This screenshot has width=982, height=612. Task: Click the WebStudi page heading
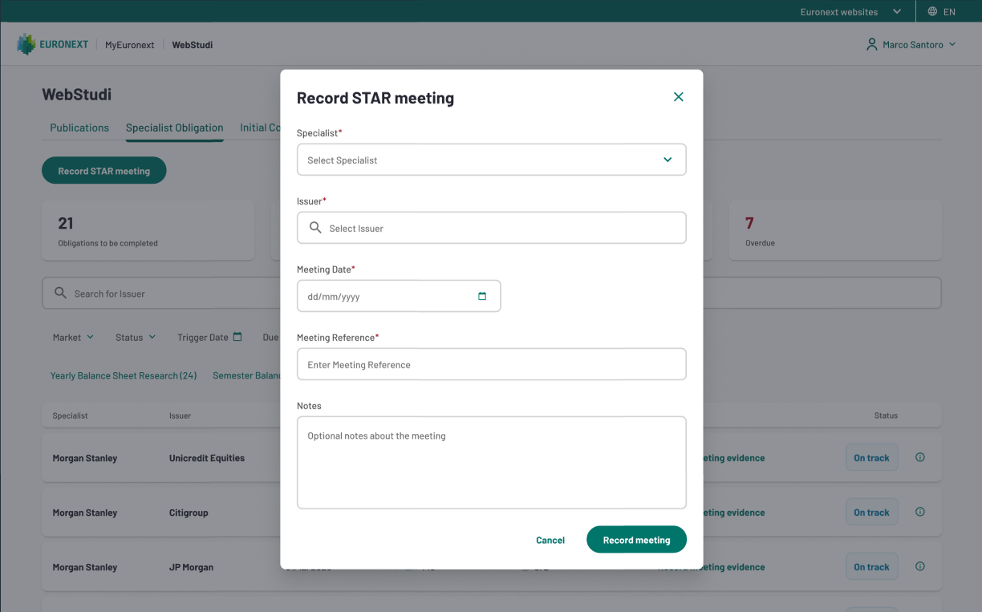pos(76,95)
